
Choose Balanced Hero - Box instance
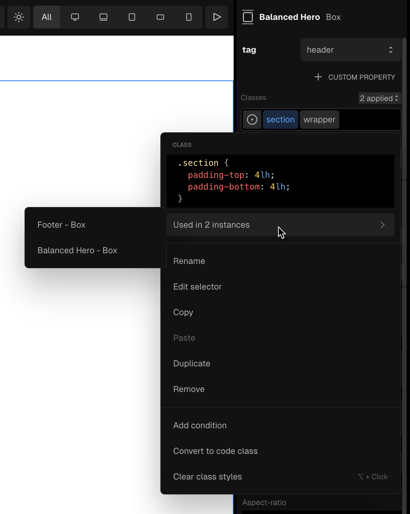pyautogui.click(x=96, y=250)
